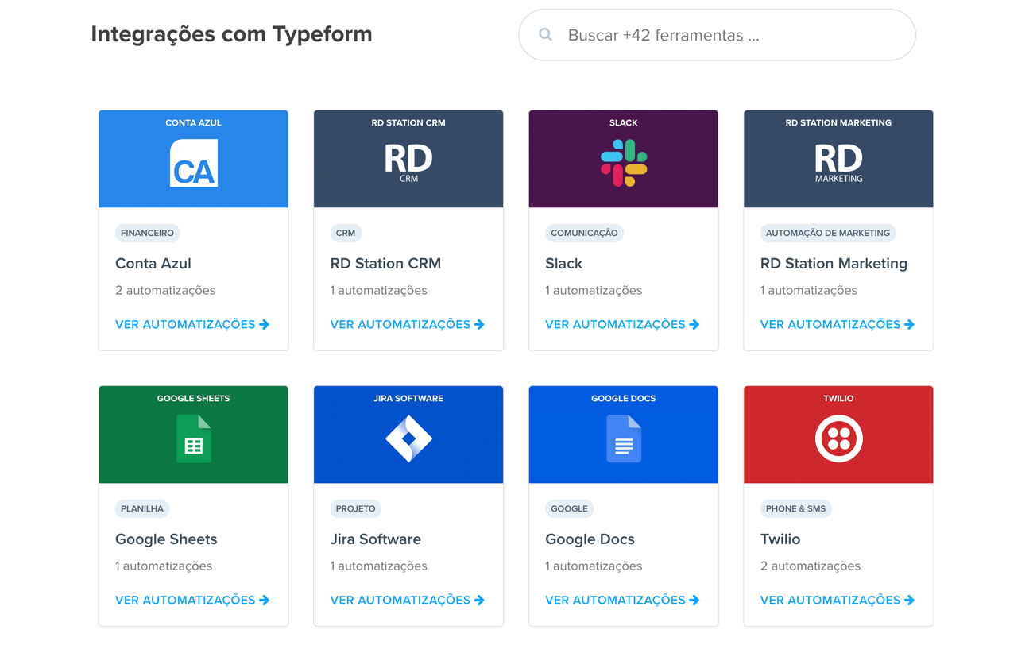Click the TWILIO header label on red banner
Screen dimensions: 1033x645
click(838, 398)
